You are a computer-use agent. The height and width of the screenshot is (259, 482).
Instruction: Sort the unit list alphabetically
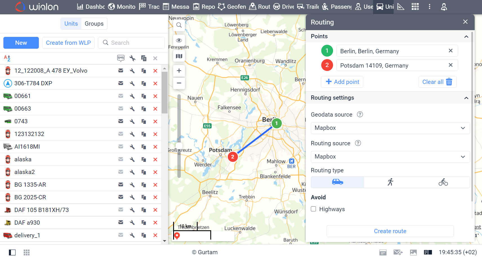point(7,58)
